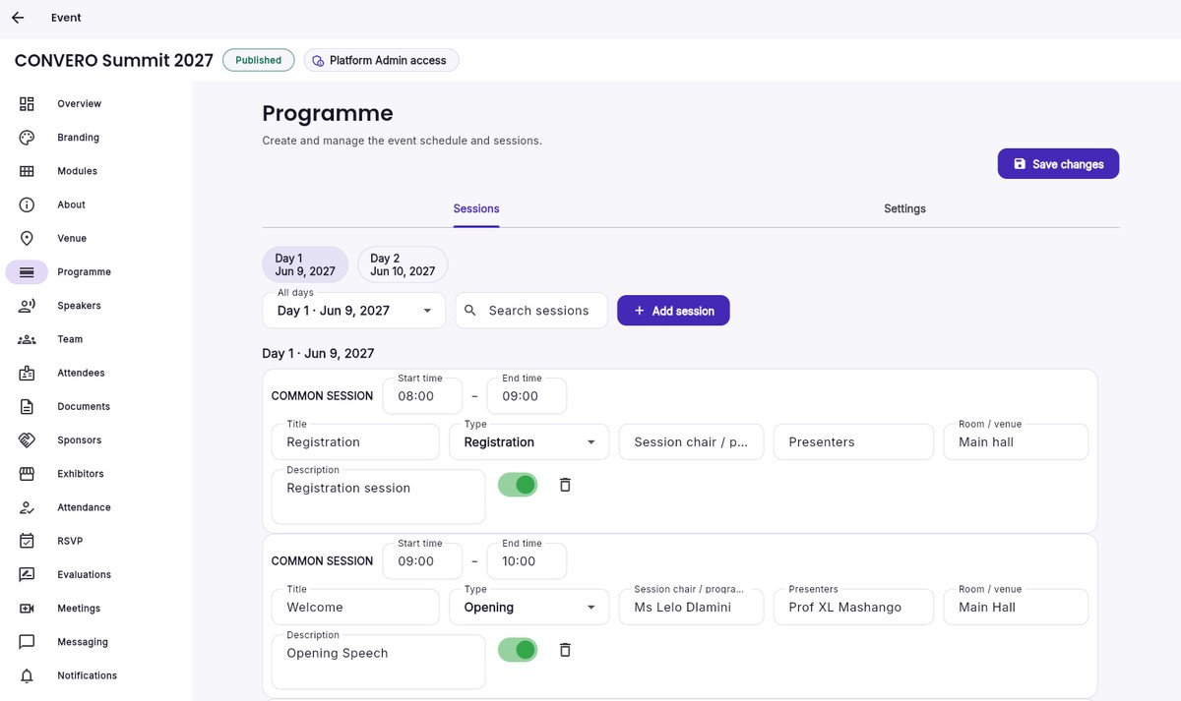
Task: Click the Sponsors handshake icon
Action: (27, 440)
